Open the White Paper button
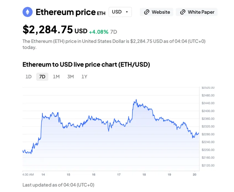234x192 pixels. click(197, 12)
